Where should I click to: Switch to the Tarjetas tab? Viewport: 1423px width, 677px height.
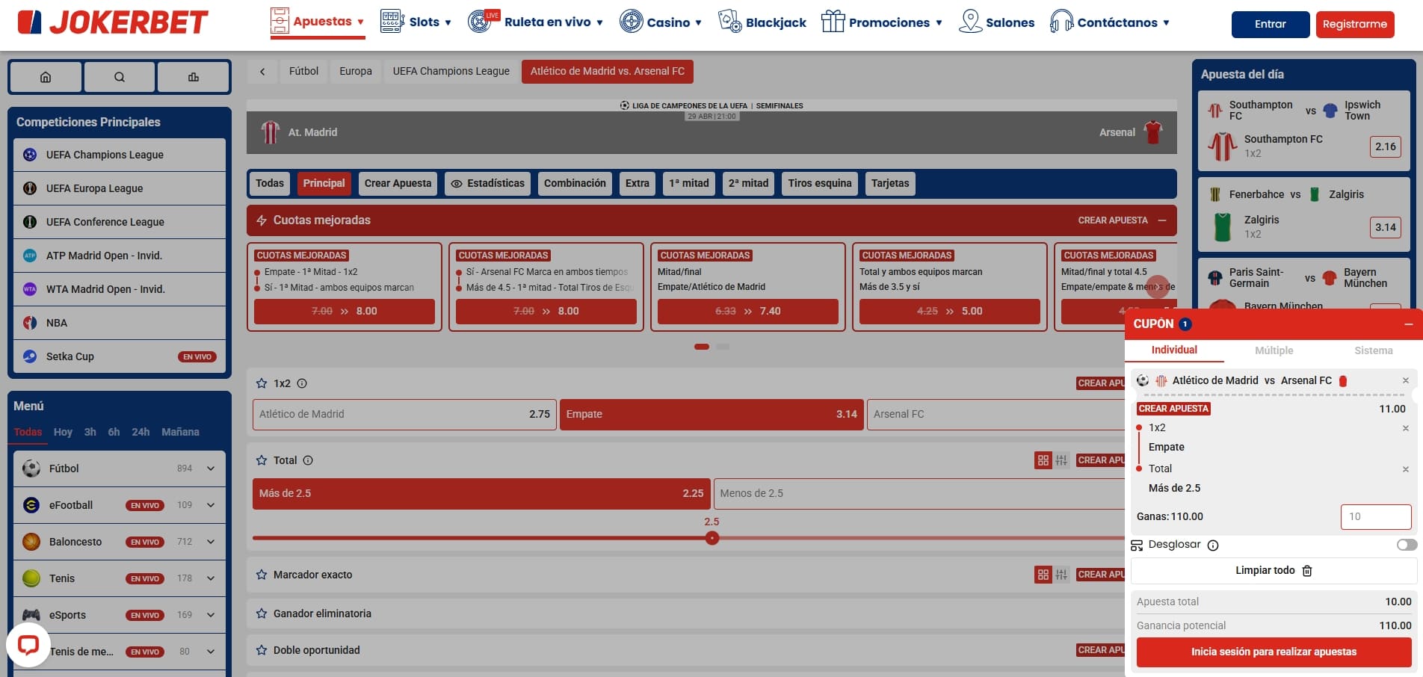click(889, 183)
